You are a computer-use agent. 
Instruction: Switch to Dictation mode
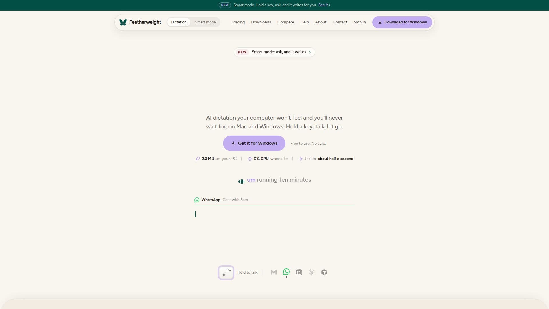click(179, 22)
